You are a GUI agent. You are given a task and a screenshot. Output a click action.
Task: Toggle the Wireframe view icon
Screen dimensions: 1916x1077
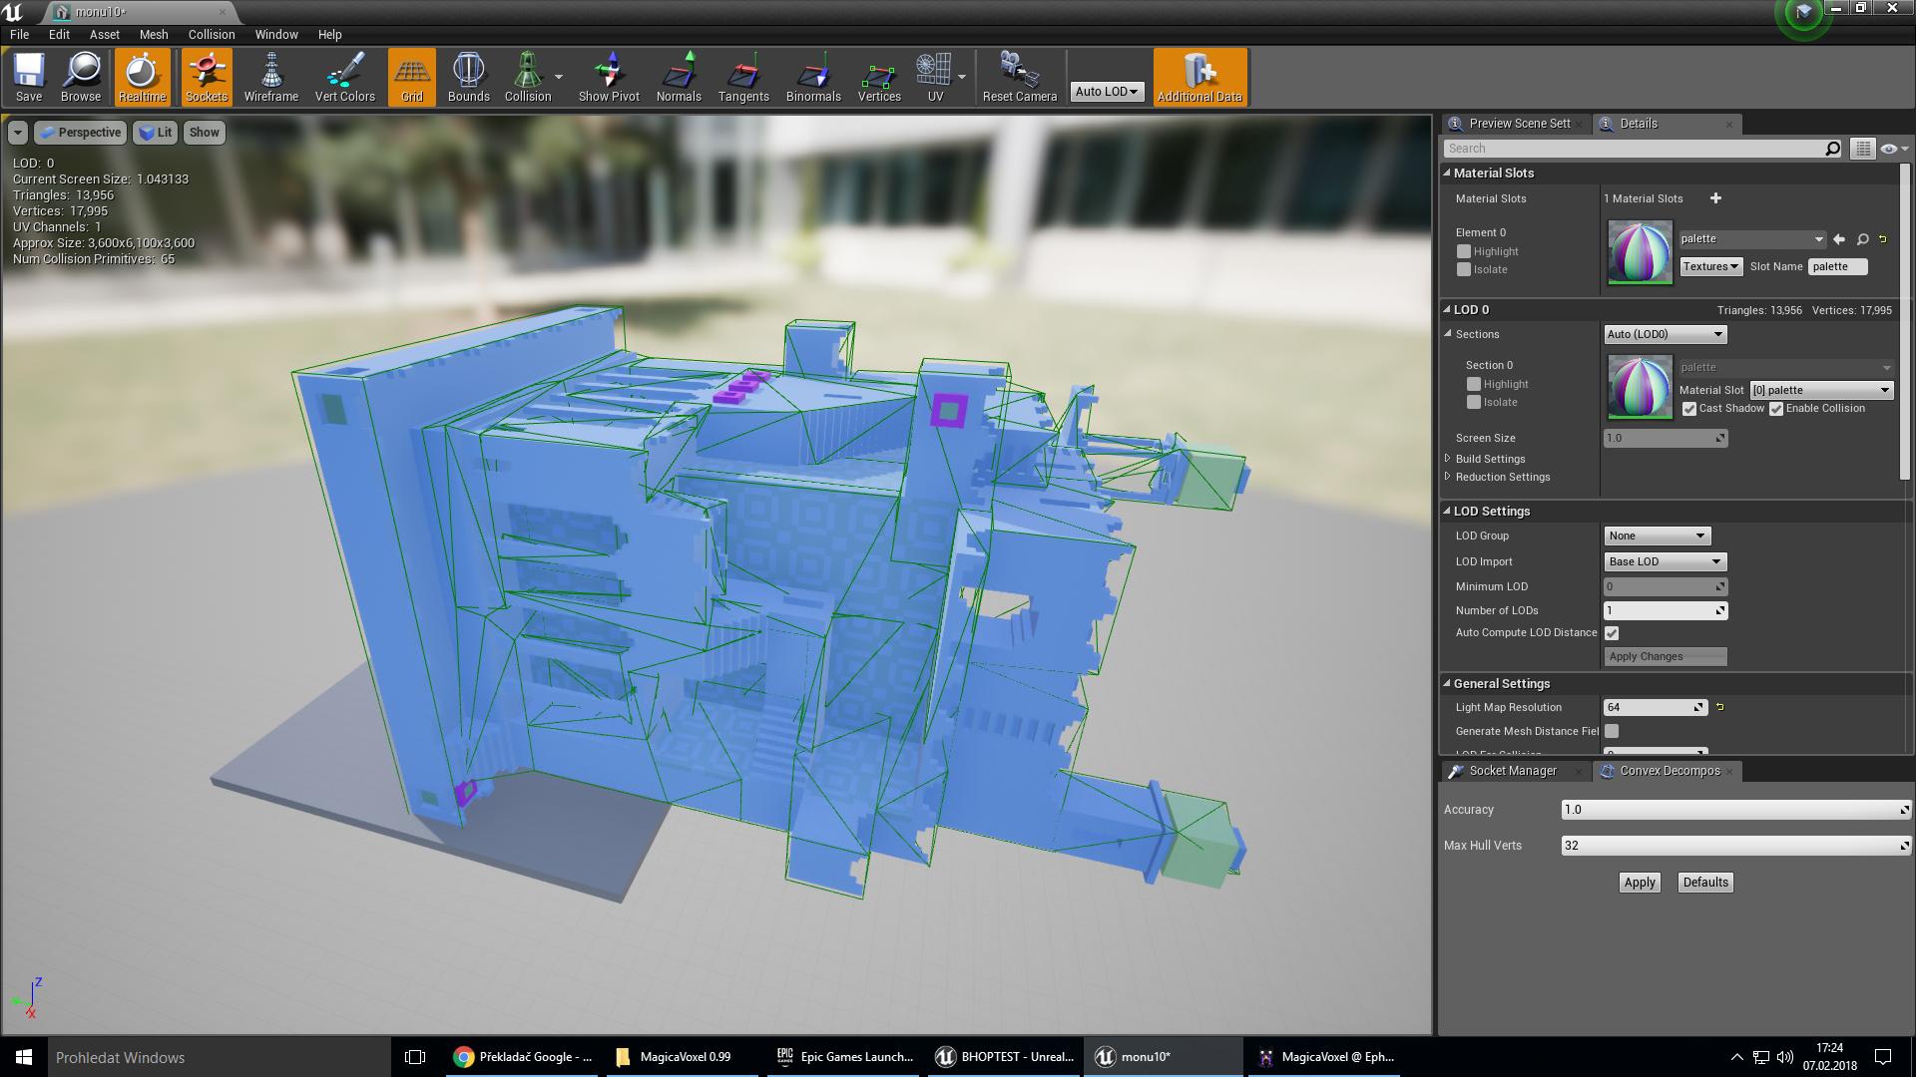coord(270,77)
